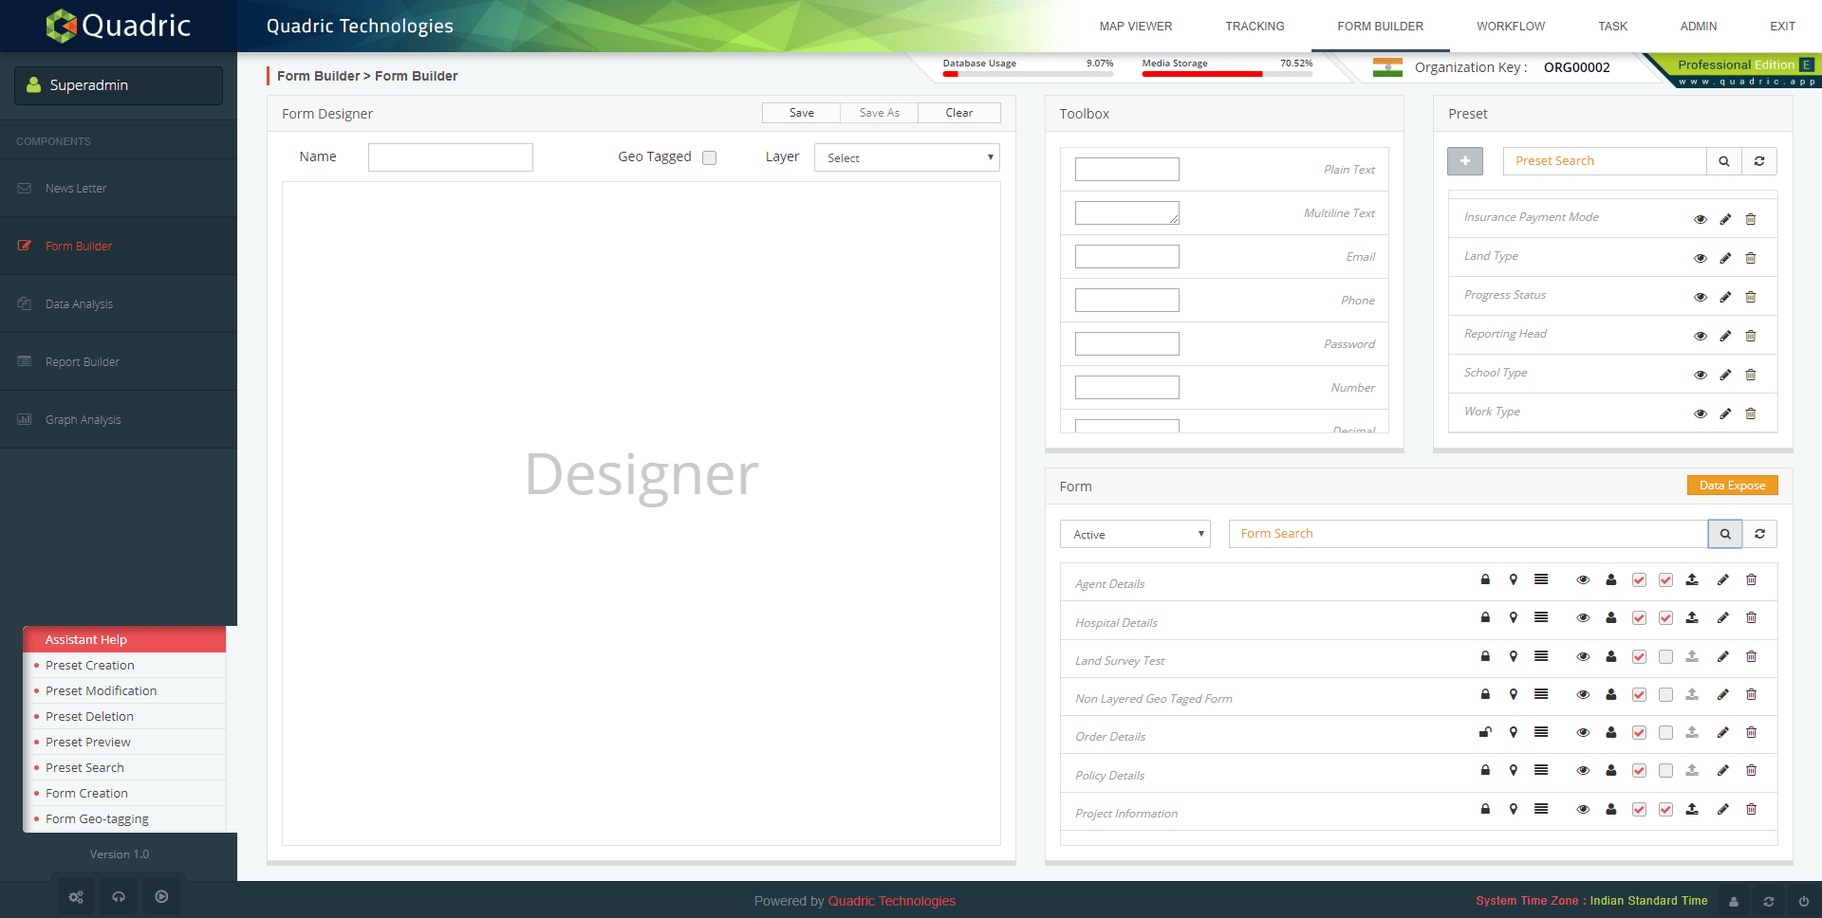This screenshot has height=918, width=1822.
Task: Open Preset Creation help link
Action: coord(90,666)
